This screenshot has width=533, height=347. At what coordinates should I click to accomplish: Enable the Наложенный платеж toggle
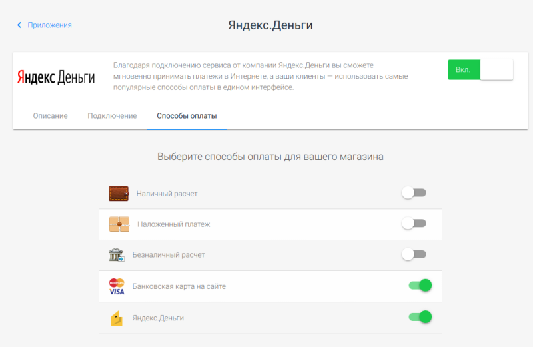[x=414, y=223]
